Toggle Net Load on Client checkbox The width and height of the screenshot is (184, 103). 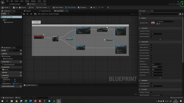[151, 53]
